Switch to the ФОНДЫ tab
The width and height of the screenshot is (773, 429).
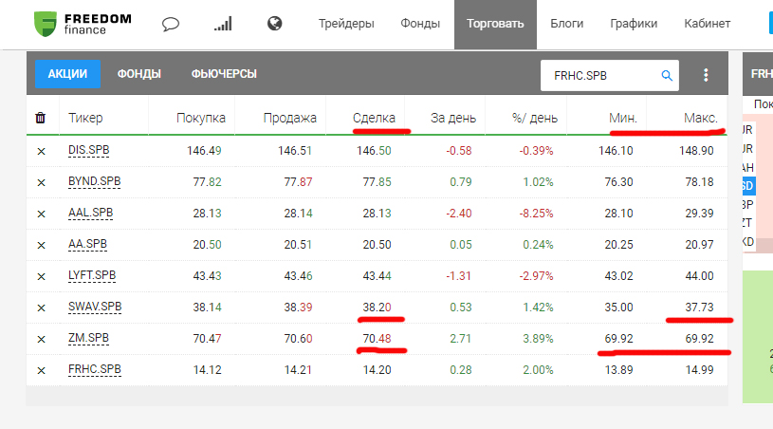[139, 74]
